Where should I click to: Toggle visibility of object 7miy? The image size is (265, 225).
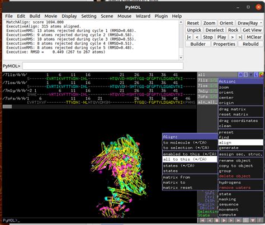coord(207,91)
